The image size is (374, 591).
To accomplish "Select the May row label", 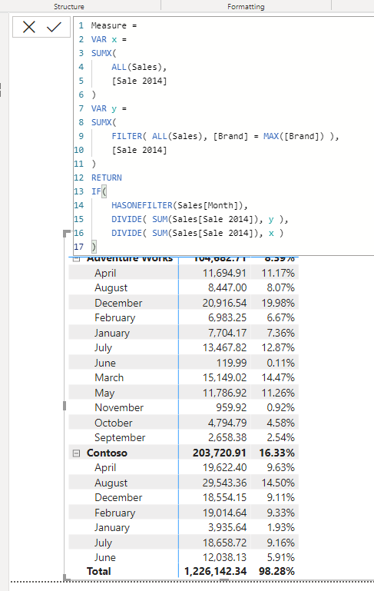I will click(104, 393).
